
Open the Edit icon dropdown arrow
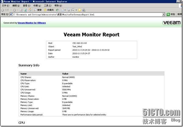pos(76,10)
